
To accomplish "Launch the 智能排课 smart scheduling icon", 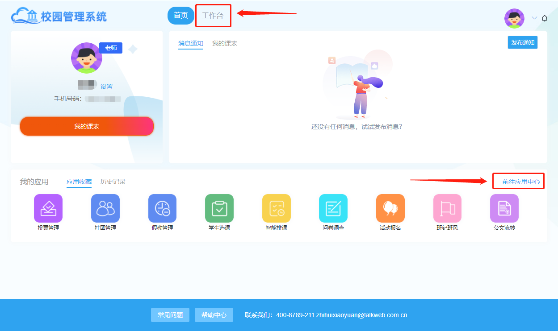I will 276,208.
